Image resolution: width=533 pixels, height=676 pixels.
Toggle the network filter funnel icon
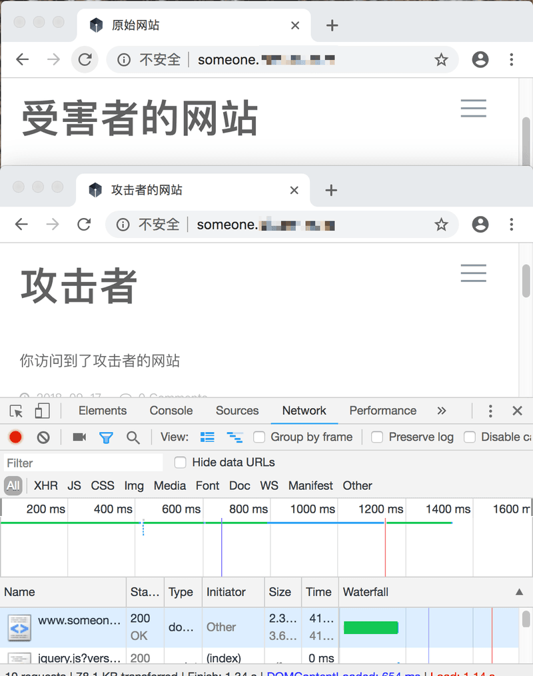[x=106, y=437]
